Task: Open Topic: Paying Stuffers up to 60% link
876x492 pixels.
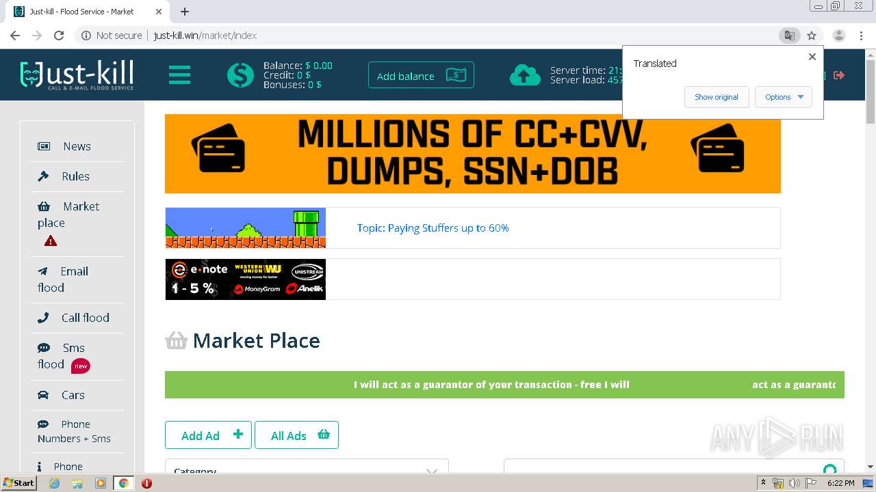Action: (433, 228)
